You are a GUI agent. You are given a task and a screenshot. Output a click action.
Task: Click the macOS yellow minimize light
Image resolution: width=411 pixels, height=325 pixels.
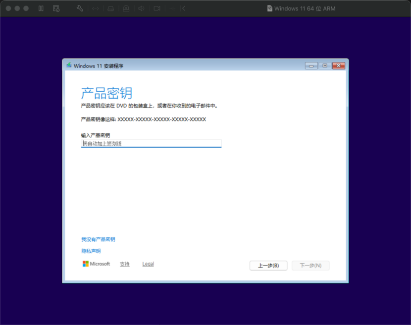coord(17,8)
